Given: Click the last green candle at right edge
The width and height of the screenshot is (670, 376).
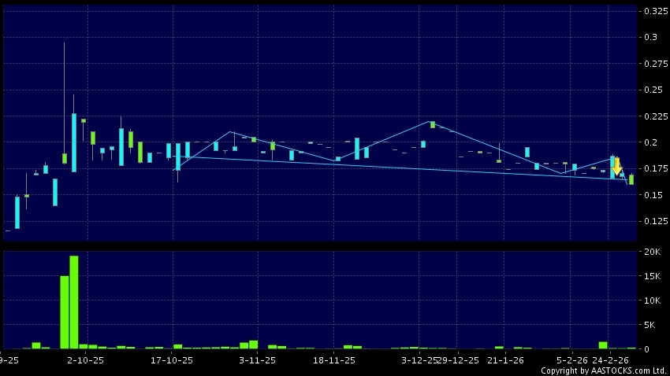Looking at the screenshot, I should [631, 179].
